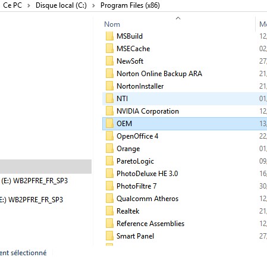
Task: Click the NortonInstaller folder icon
Action: [109, 86]
